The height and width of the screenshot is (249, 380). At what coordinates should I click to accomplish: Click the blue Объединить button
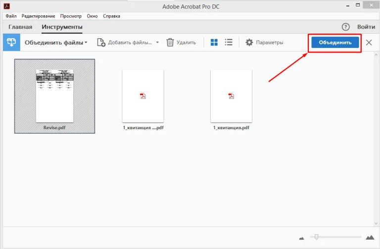tap(335, 43)
